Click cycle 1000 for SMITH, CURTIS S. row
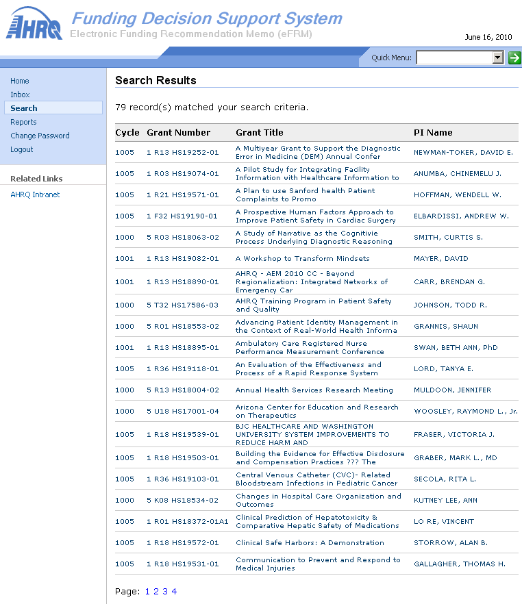This screenshot has height=604, width=522. coord(125,237)
